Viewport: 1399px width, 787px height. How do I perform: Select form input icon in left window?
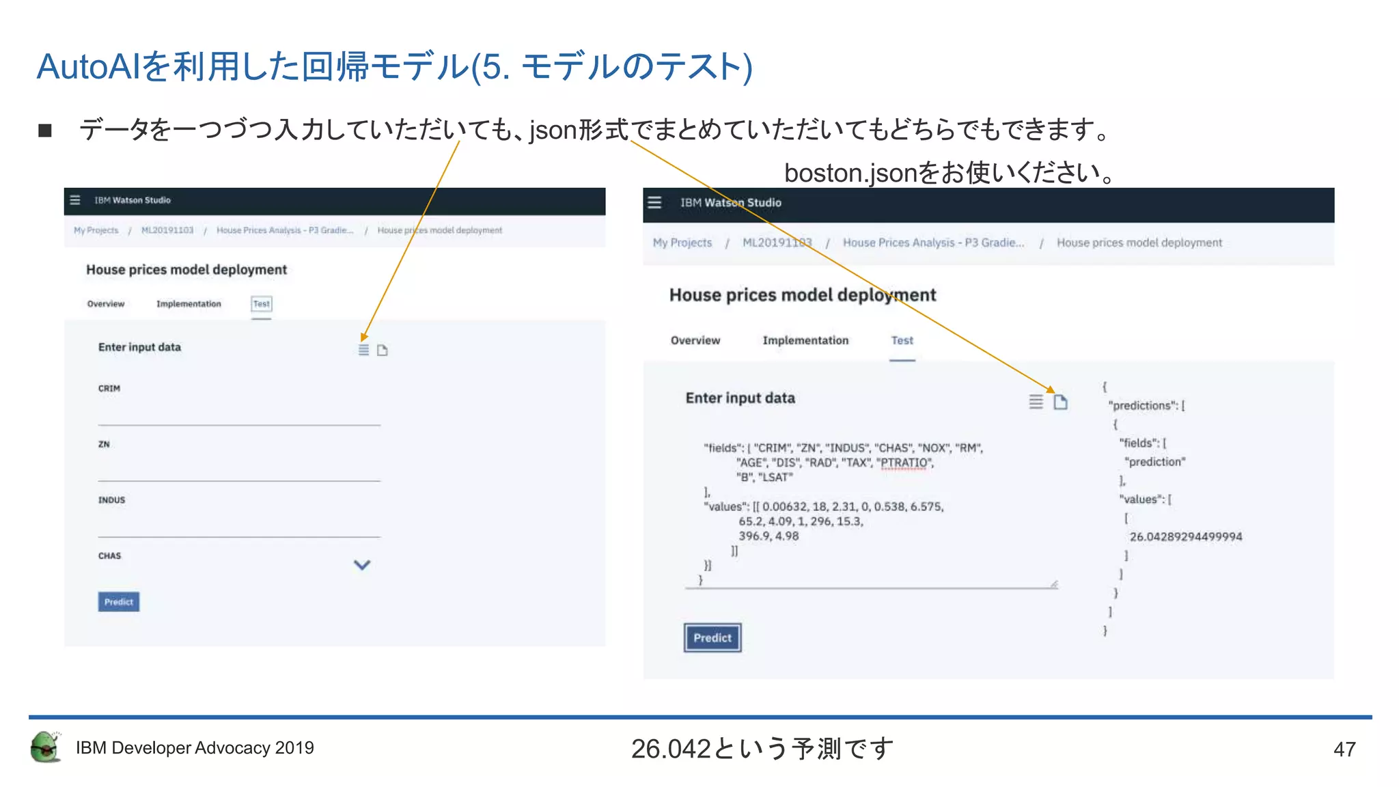tap(364, 350)
